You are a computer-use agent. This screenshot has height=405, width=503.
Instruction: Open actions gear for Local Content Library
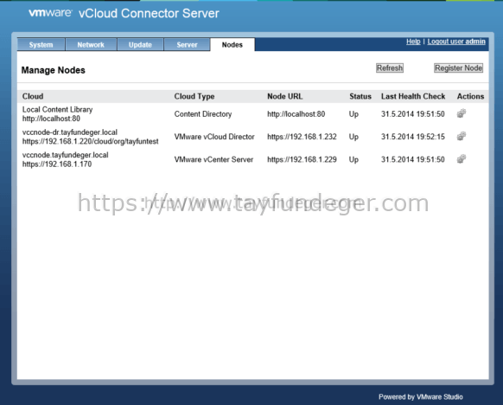pyautogui.click(x=462, y=113)
